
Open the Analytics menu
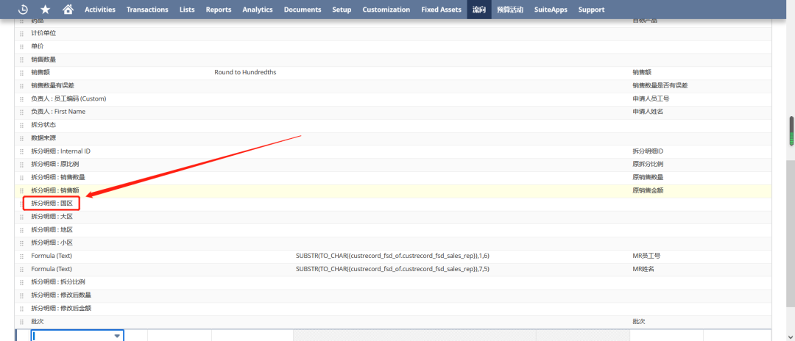tap(258, 10)
